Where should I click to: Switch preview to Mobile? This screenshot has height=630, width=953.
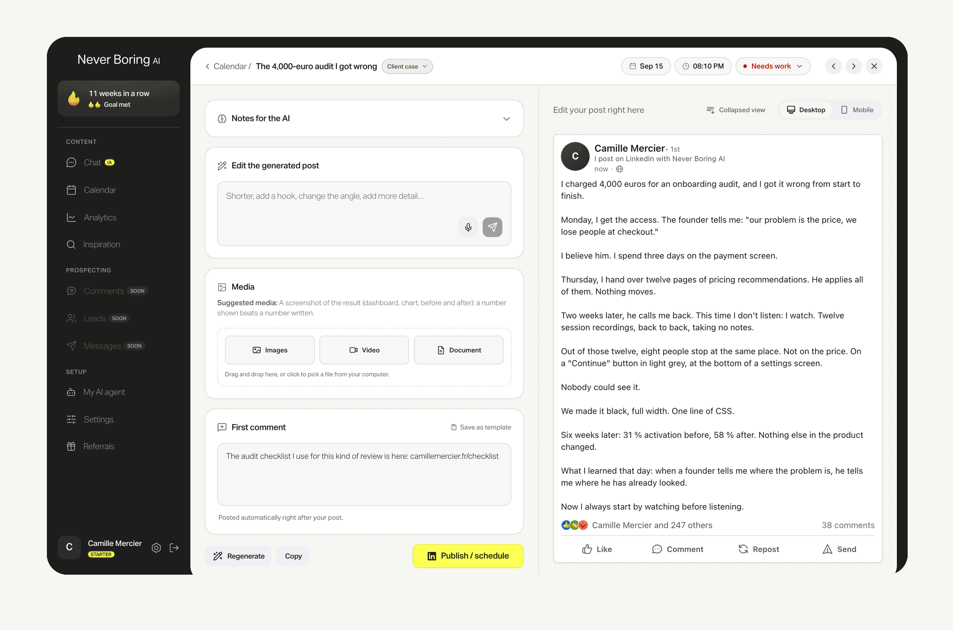[x=857, y=110]
